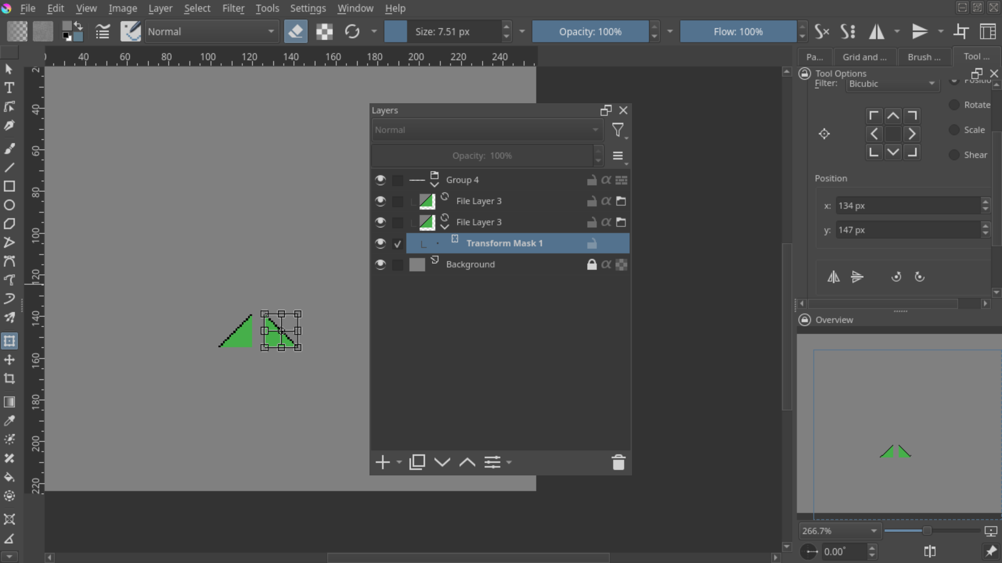Screen dimensions: 1002x563
Task: Open the Bicubic filter dropdown
Action: pos(891,84)
